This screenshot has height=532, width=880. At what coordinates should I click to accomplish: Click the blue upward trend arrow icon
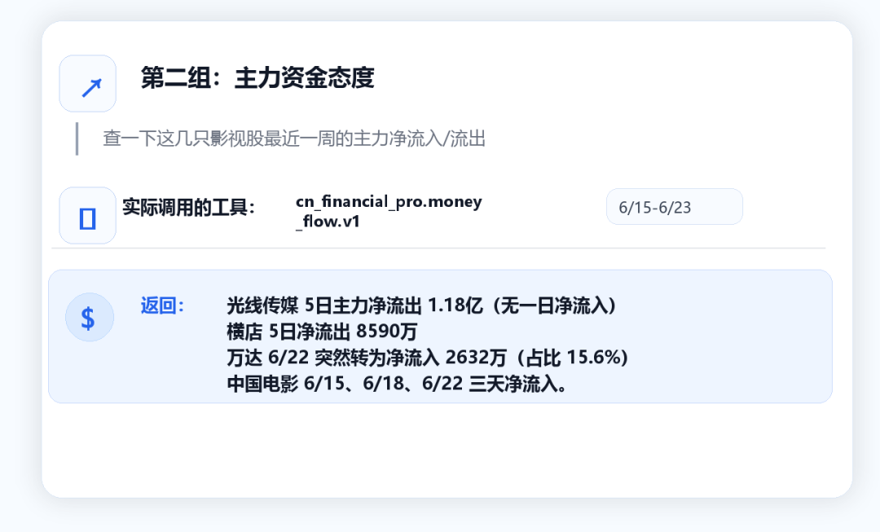click(91, 88)
